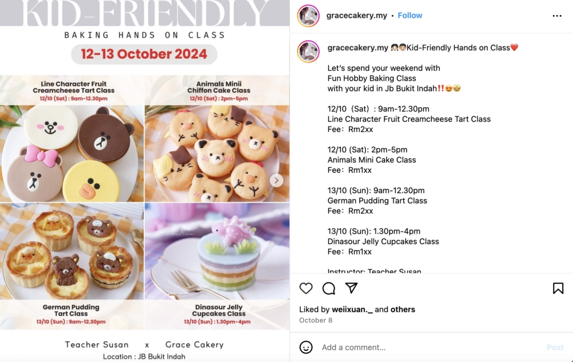Click the avatar beside the caption

[x=308, y=51]
